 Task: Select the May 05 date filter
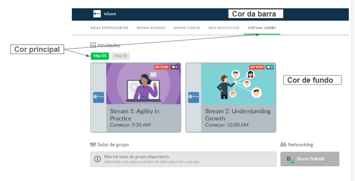(x=100, y=56)
